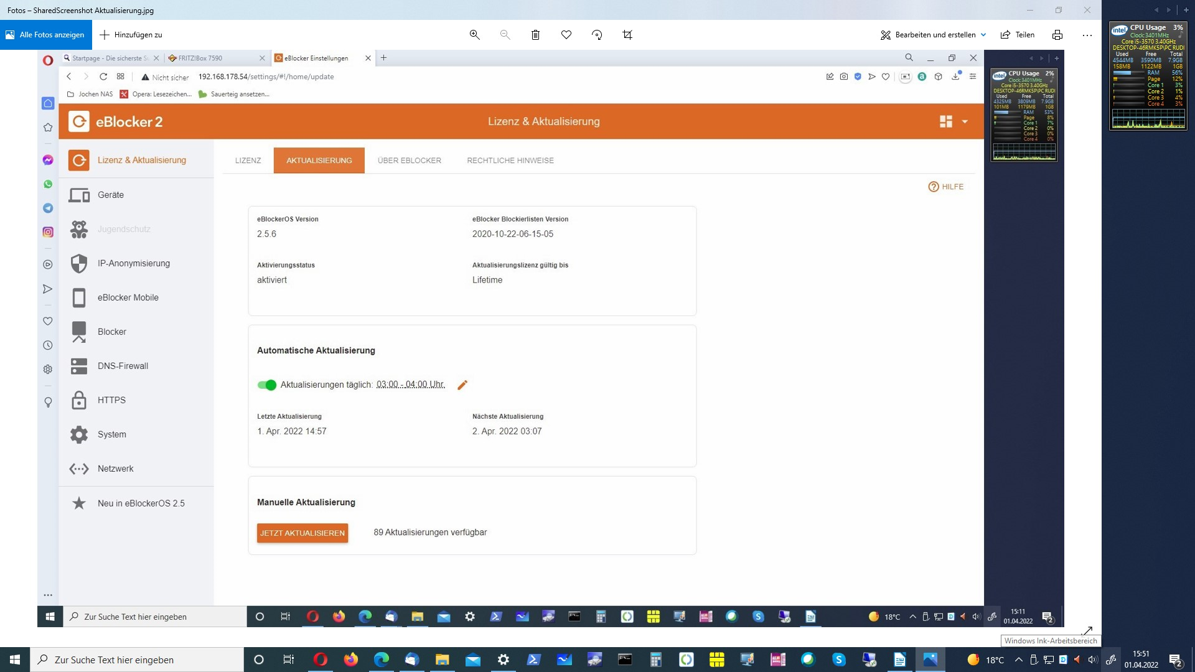The width and height of the screenshot is (1195, 672).
Task: Edit update time with the orange pencil icon
Action: [462, 385]
